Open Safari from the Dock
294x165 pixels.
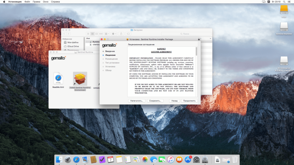coord(76,160)
